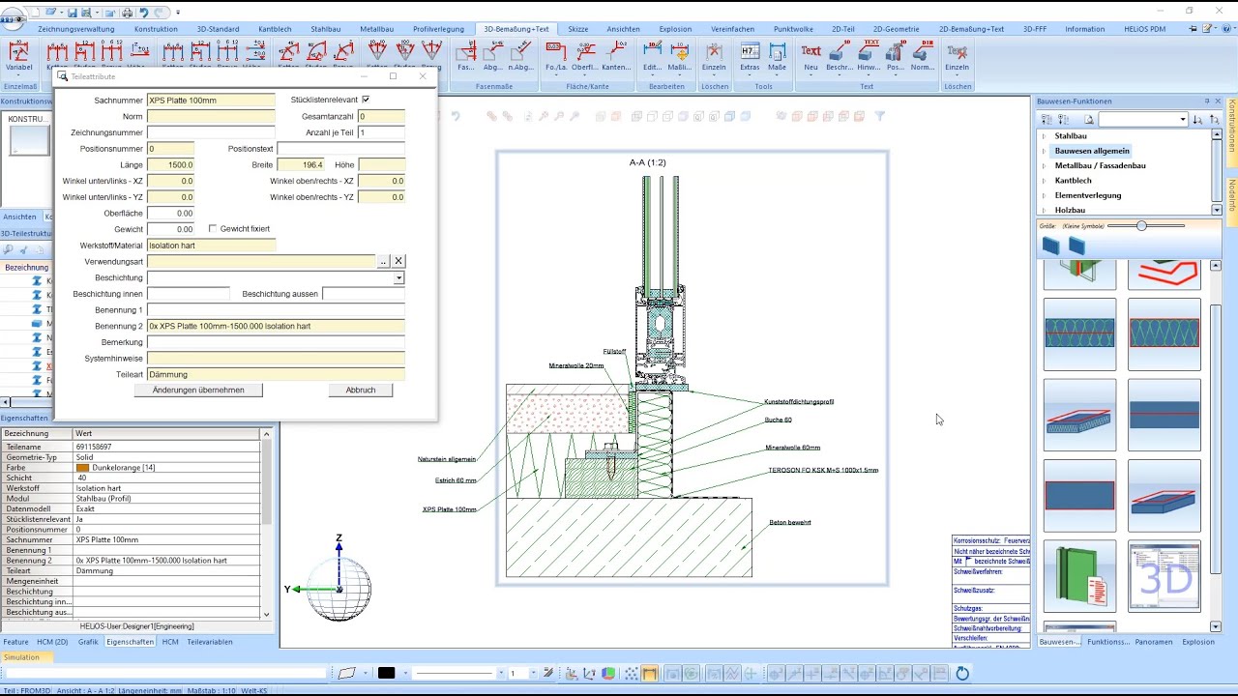Click the Werkstoff/Material input field

211,246
